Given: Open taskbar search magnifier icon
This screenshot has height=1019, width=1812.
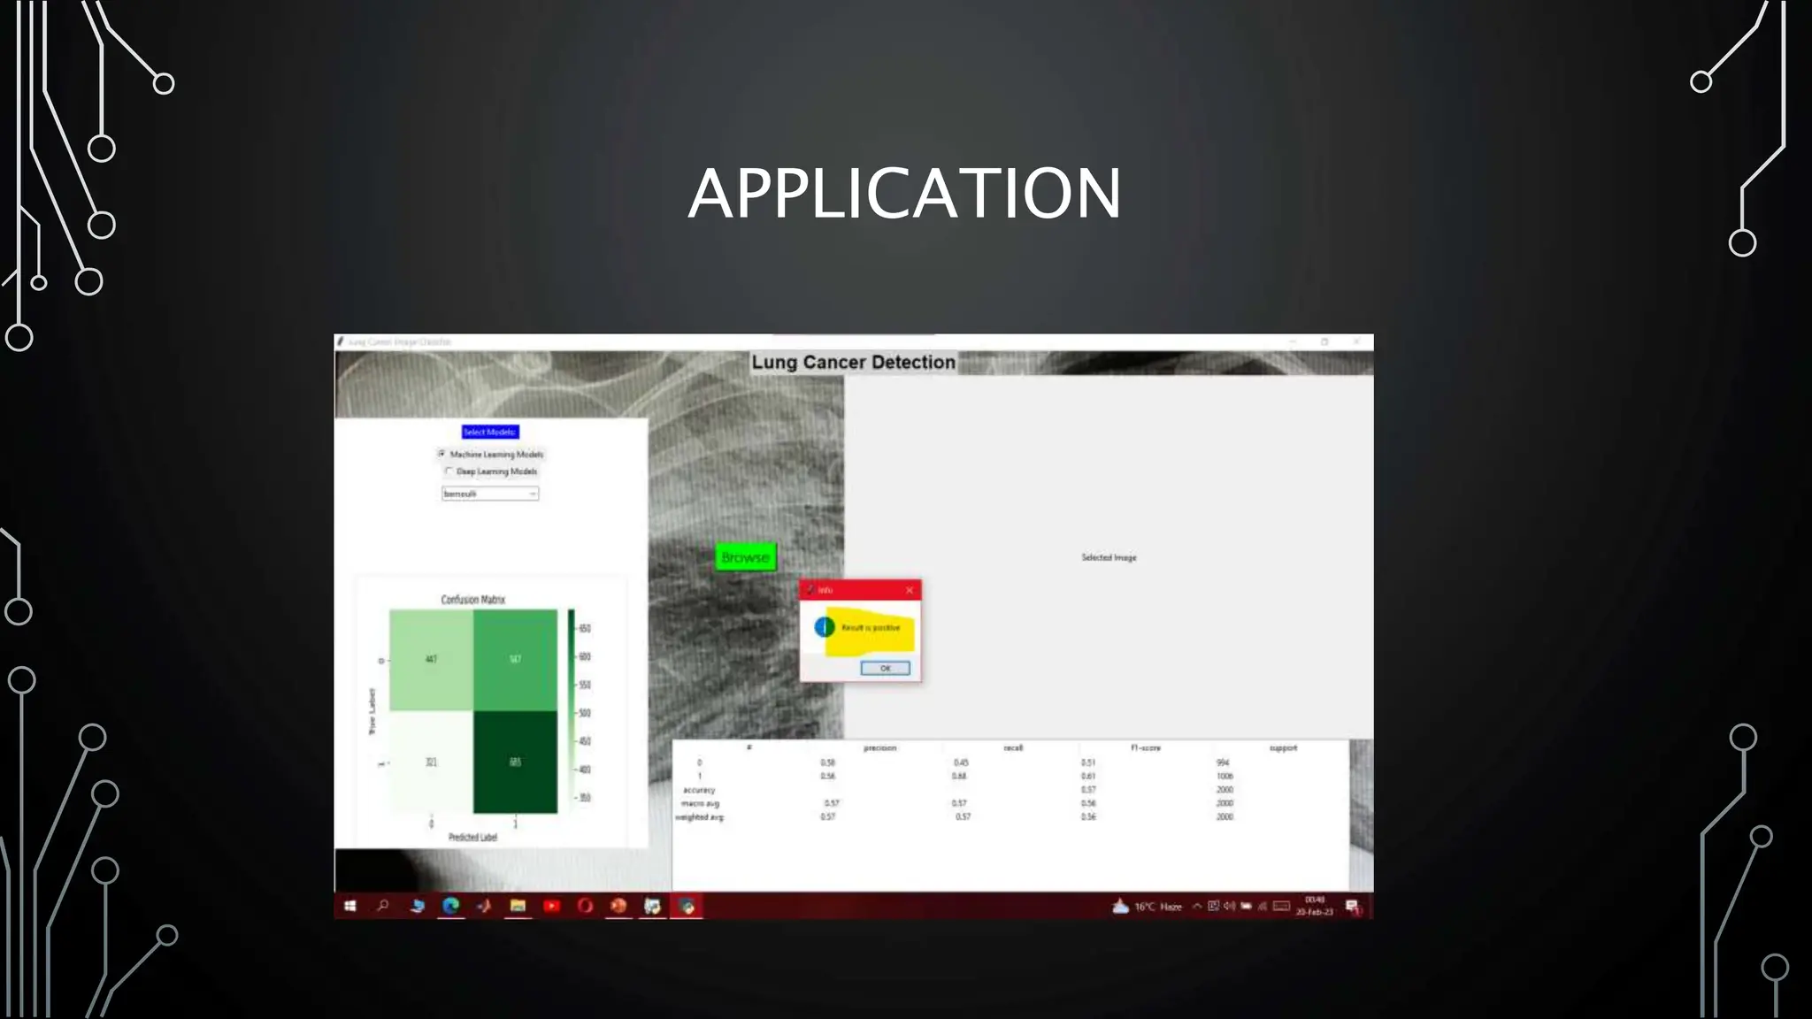Looking at the screenshot, I should point(382,906).
